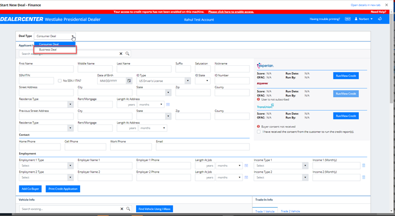Click Add Co-Buyer button
The height and width of the screenshot is (216, 395).
coord(30,189)
